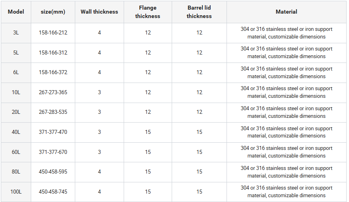Click the size(mm) column header
349x202 pixels.
tap(53, 12)
